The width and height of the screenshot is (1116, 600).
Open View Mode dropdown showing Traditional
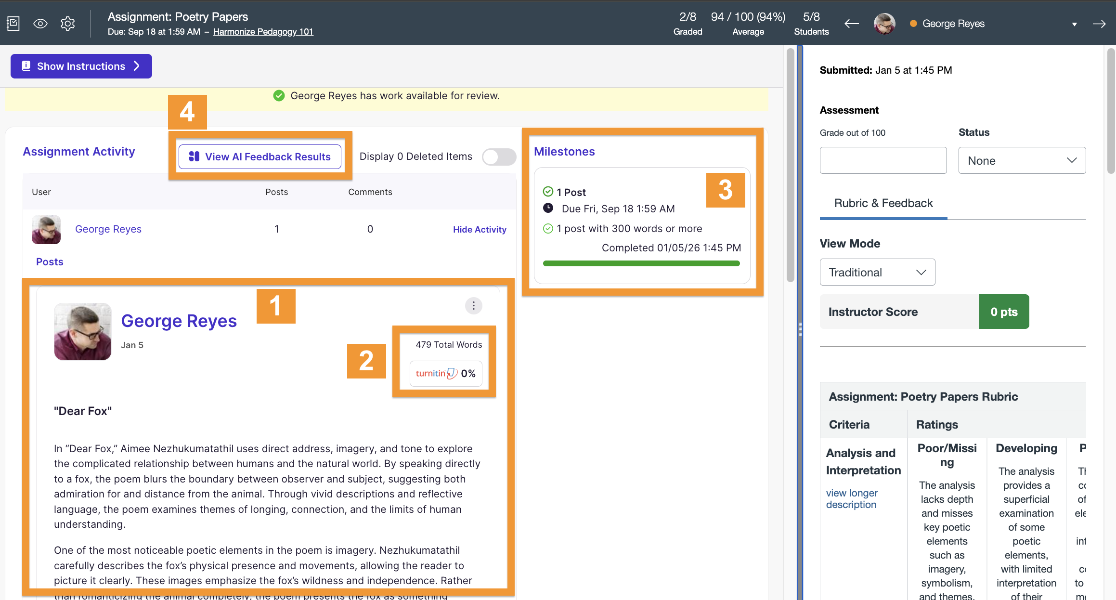pyautogui.click(x=877, y=272)
